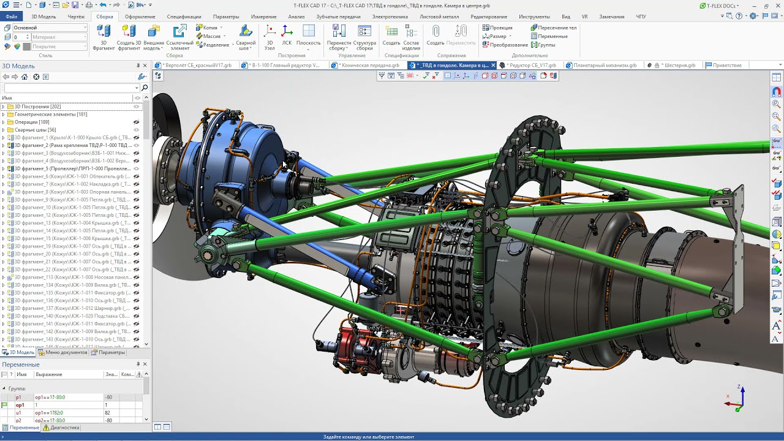784x441 pixels.
Task: Open the Основной style dropdown
Action: pyautogui.click(x=85, y=28)
